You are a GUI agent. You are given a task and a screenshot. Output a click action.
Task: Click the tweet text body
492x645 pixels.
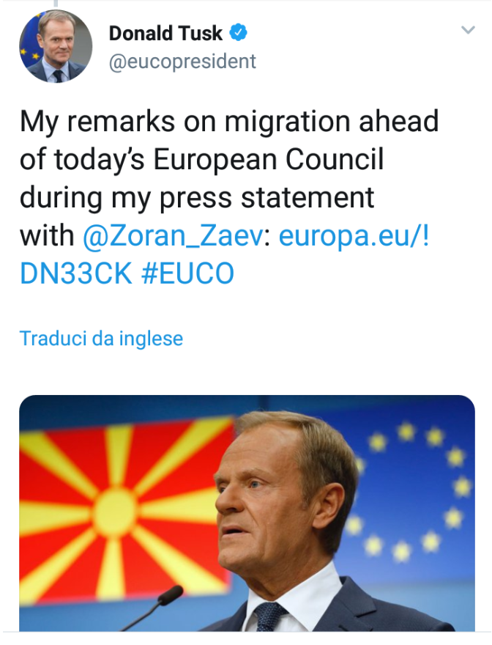[x=229, y=197]
